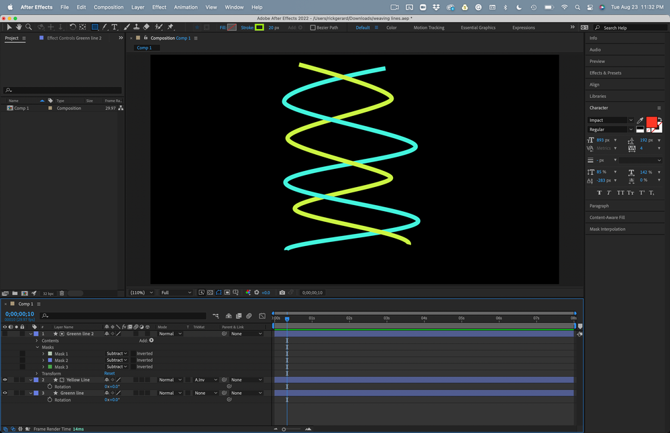Expand the Mask 2 properties

[x=43, y=361]
